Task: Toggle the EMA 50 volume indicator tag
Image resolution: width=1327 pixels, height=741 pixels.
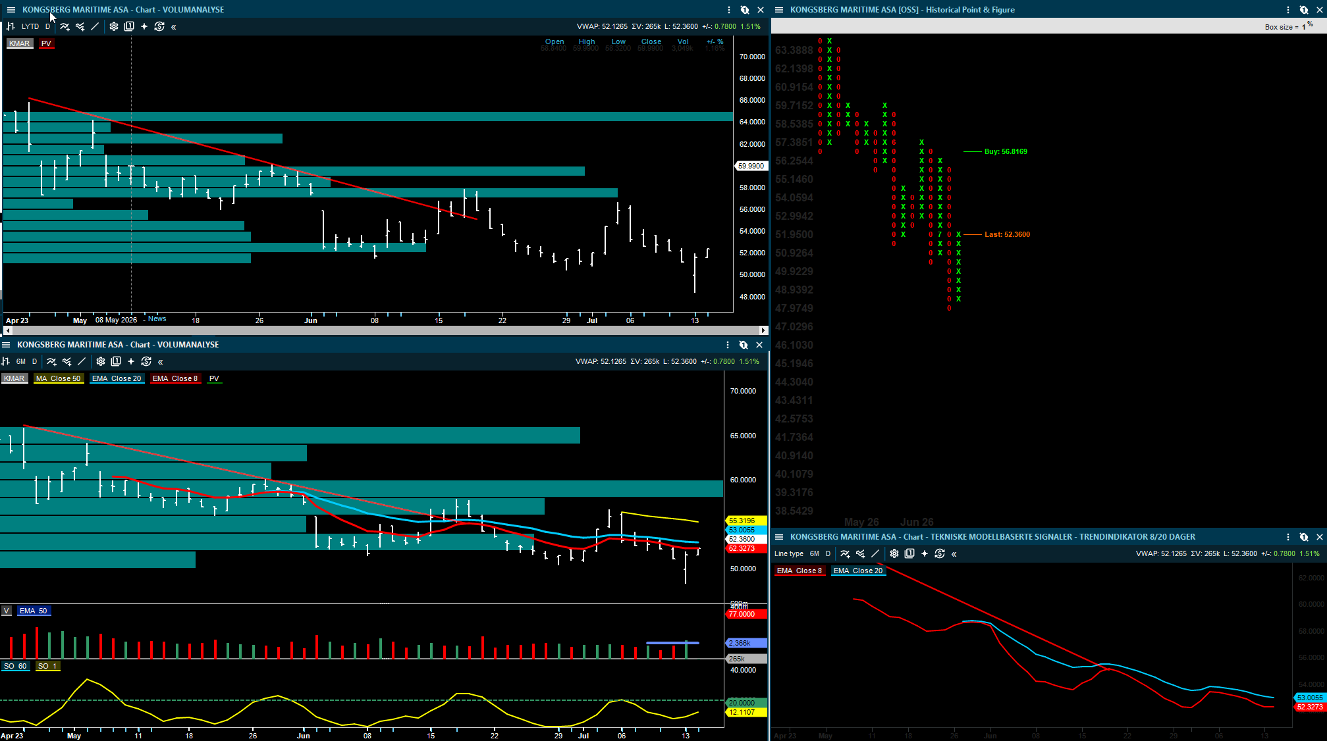Action: [x=34, y=611]
